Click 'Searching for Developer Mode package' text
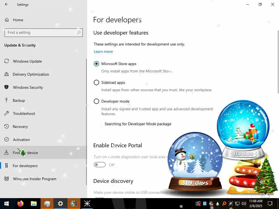The width and height of the screenshot is (279, 209). (138, 124)
